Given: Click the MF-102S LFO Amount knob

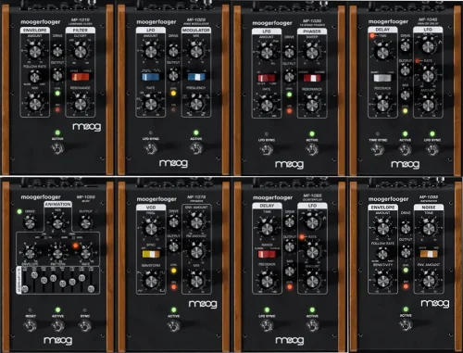Looking at the screenshot, I should click(x=151, y=51).
